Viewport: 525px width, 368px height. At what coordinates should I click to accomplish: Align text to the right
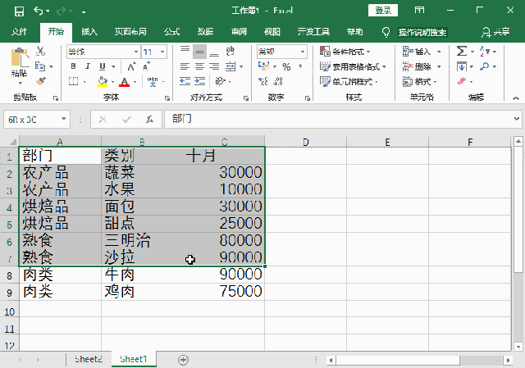click(214, 66)
